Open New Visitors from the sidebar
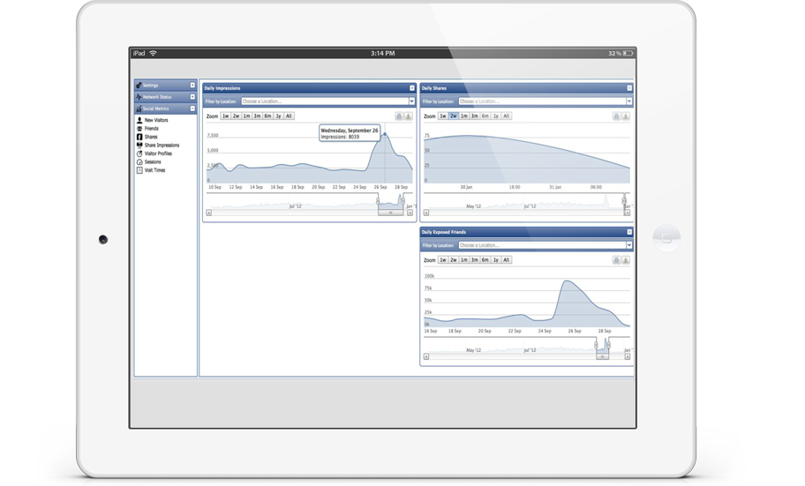Viewport: 805px width, 486px height. point(155,120)
